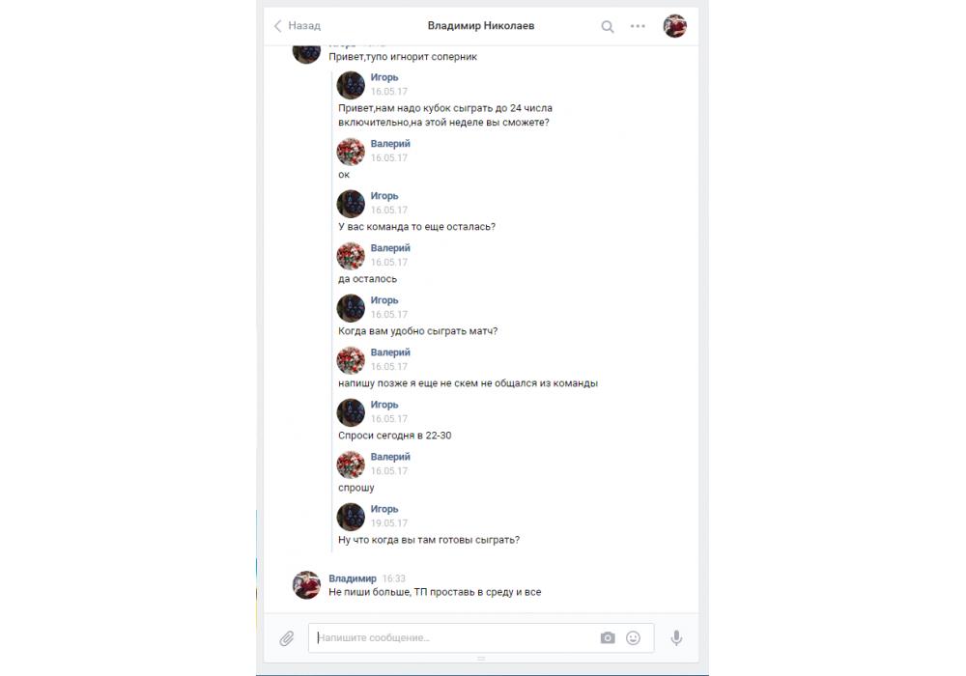The height and width of the screenshot is (676, 966).
Task: Click the search magnifier icon in header
Action: (608, 26)
